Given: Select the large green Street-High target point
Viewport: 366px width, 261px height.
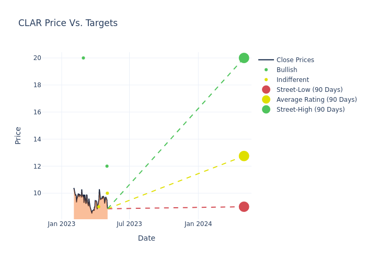Looking at the screenshot, I should tap(244, 58).
